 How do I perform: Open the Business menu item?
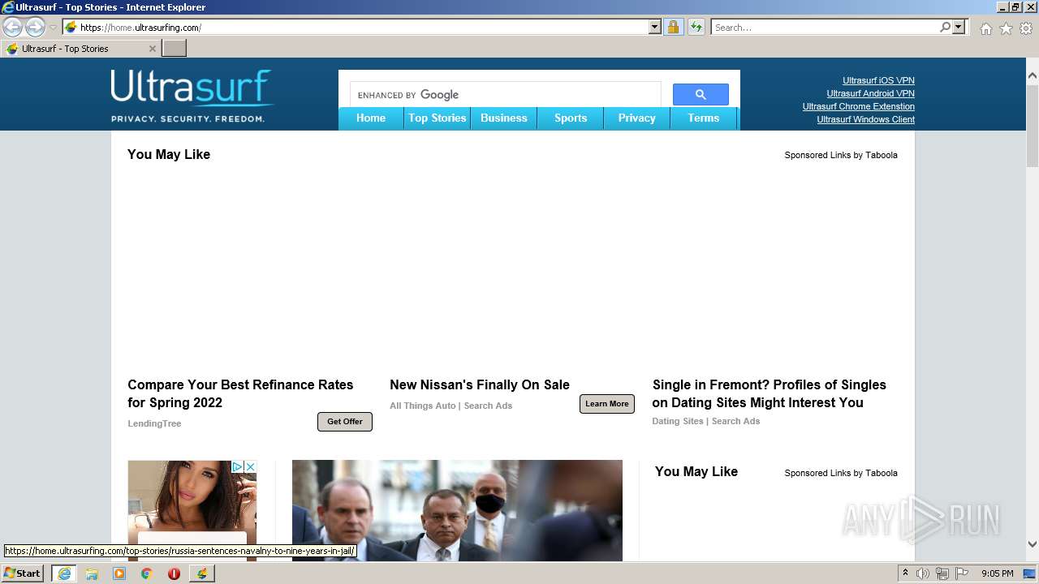(x=504, y=118)
